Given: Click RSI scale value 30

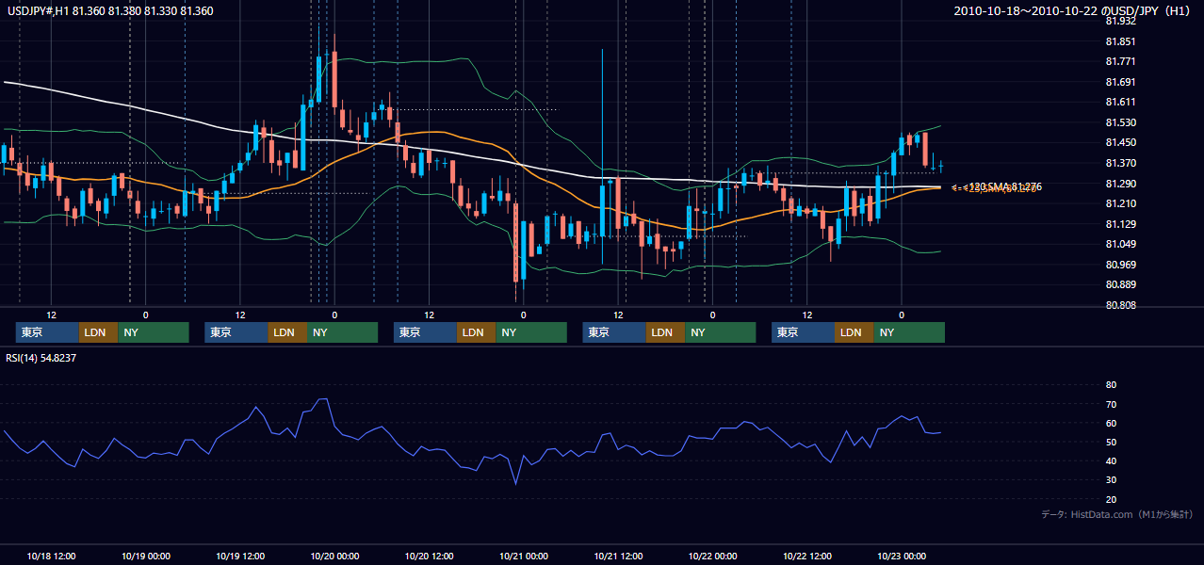Looking at the screenshot, I should (x=1111, y=480).
